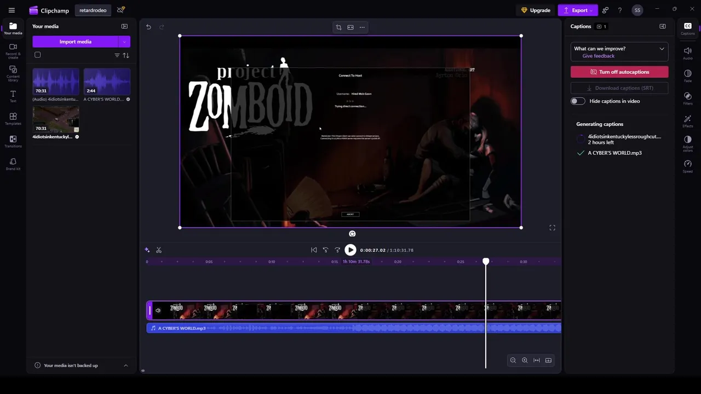The width and height of the screenshot is (701, 394).
Task: Click the timeline playhead marker
Action: point(486,262)
